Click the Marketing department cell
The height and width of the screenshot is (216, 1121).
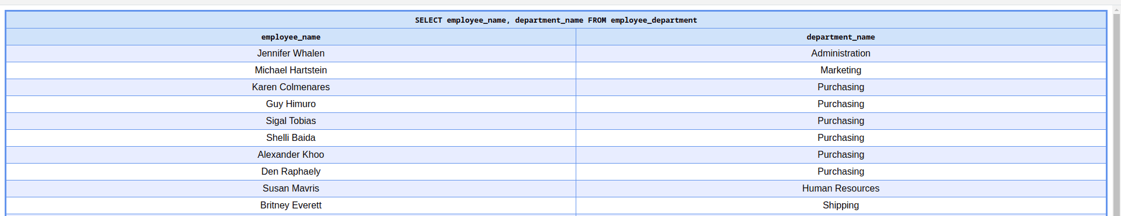(x=841, y=70)
